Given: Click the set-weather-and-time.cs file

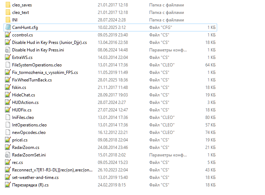Looking at the screenshot, I should point(35,177).
